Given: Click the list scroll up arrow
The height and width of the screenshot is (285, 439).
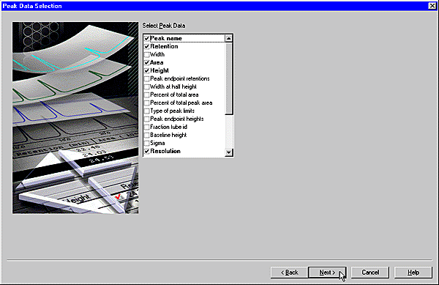Looking at the screenshot, I should tap(229, 38).
